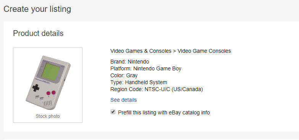Click the Start/Select buttons on the Game Boy image
The image size is (299, 140).
click(39, 98)
